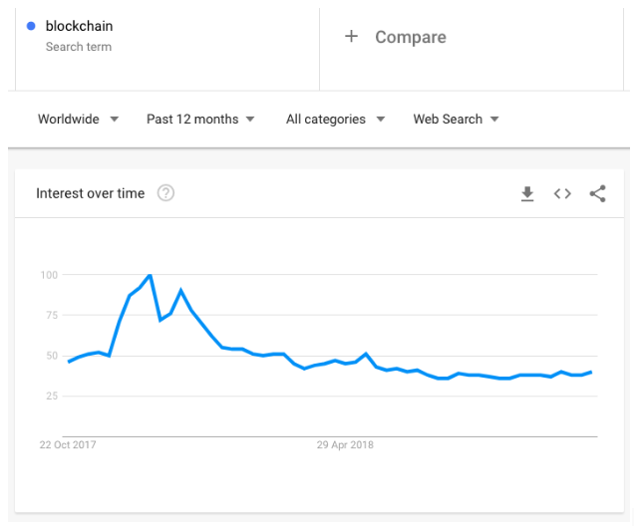Share the Interest over time chart
Viewport: 639px width, 530px height.
(597, 194)
